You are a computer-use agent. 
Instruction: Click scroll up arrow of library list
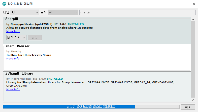point(193,19)
